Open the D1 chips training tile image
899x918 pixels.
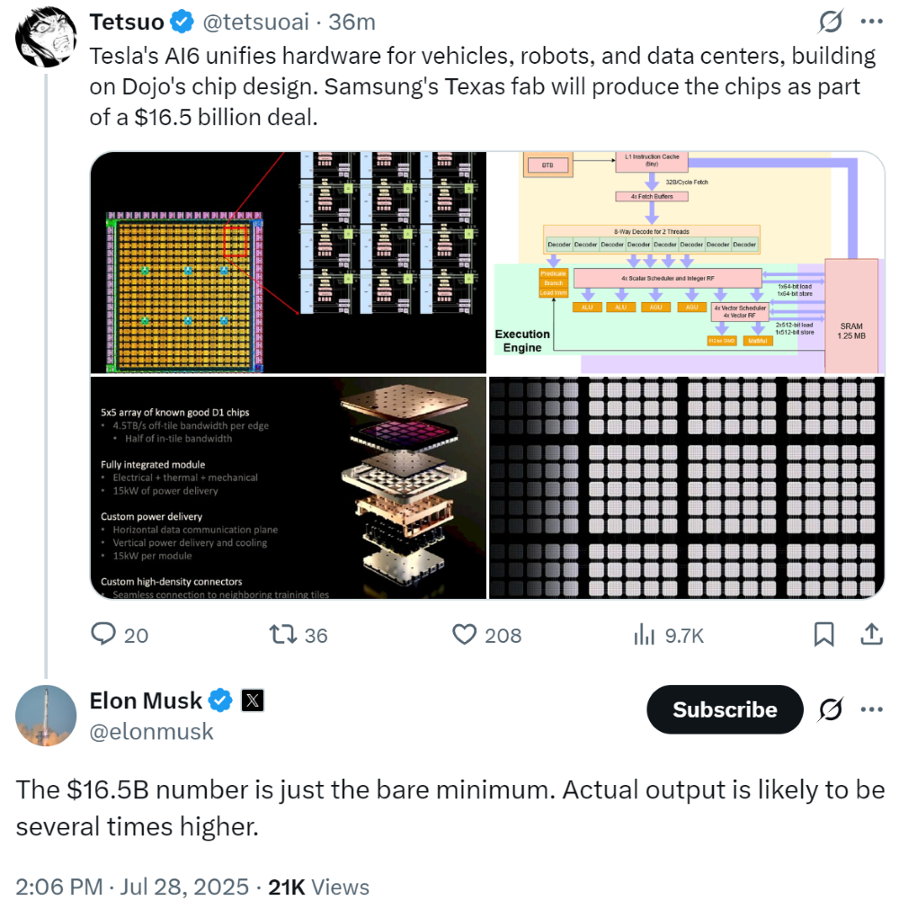click(x=288, y=486)
